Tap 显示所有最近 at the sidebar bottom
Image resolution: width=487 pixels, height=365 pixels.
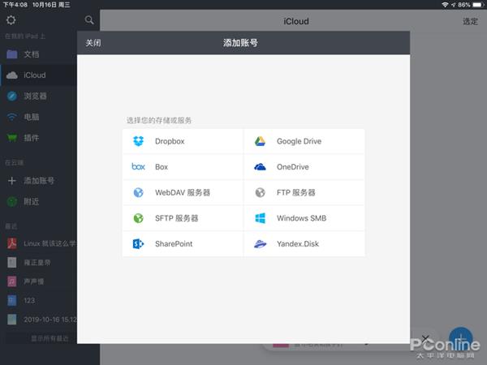pyautogui.click(x=50, y=338)
